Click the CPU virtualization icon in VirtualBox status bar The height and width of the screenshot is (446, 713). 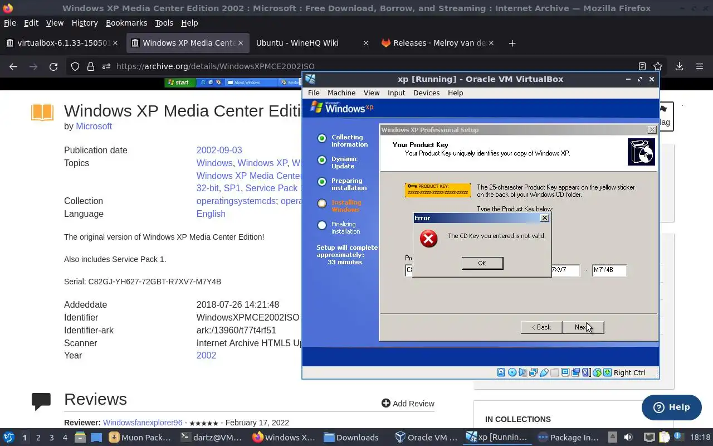point(586,372)
